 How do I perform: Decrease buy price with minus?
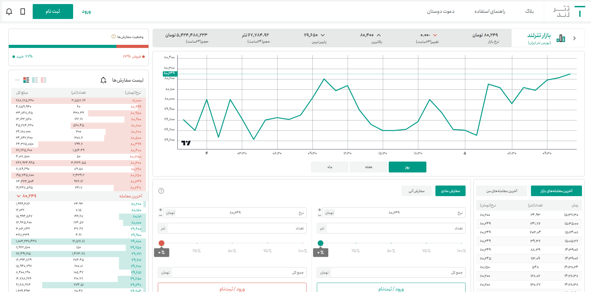320,215
